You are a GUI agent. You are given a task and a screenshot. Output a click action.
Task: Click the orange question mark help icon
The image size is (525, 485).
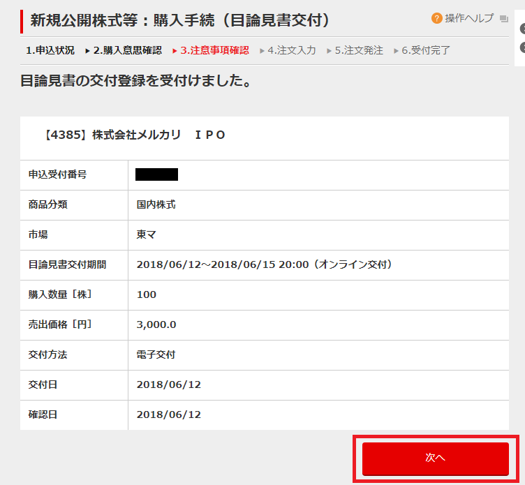pyautogui.click(x=436, y=18)
